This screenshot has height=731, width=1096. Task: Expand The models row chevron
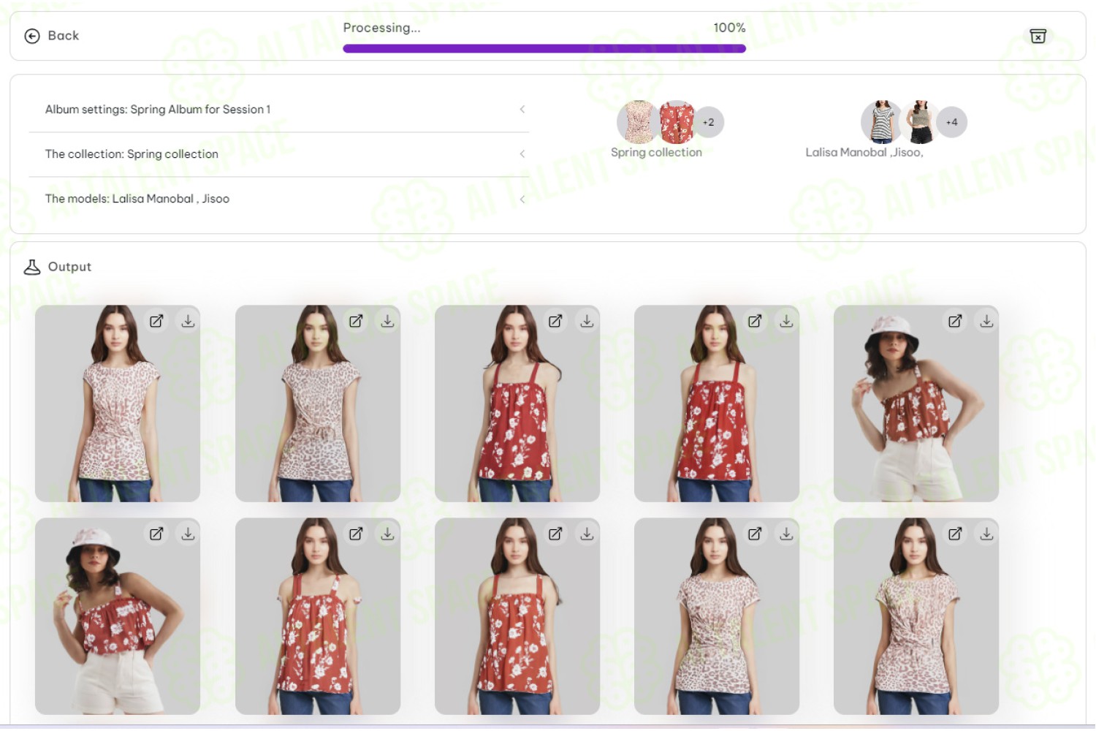click(522, 199)
